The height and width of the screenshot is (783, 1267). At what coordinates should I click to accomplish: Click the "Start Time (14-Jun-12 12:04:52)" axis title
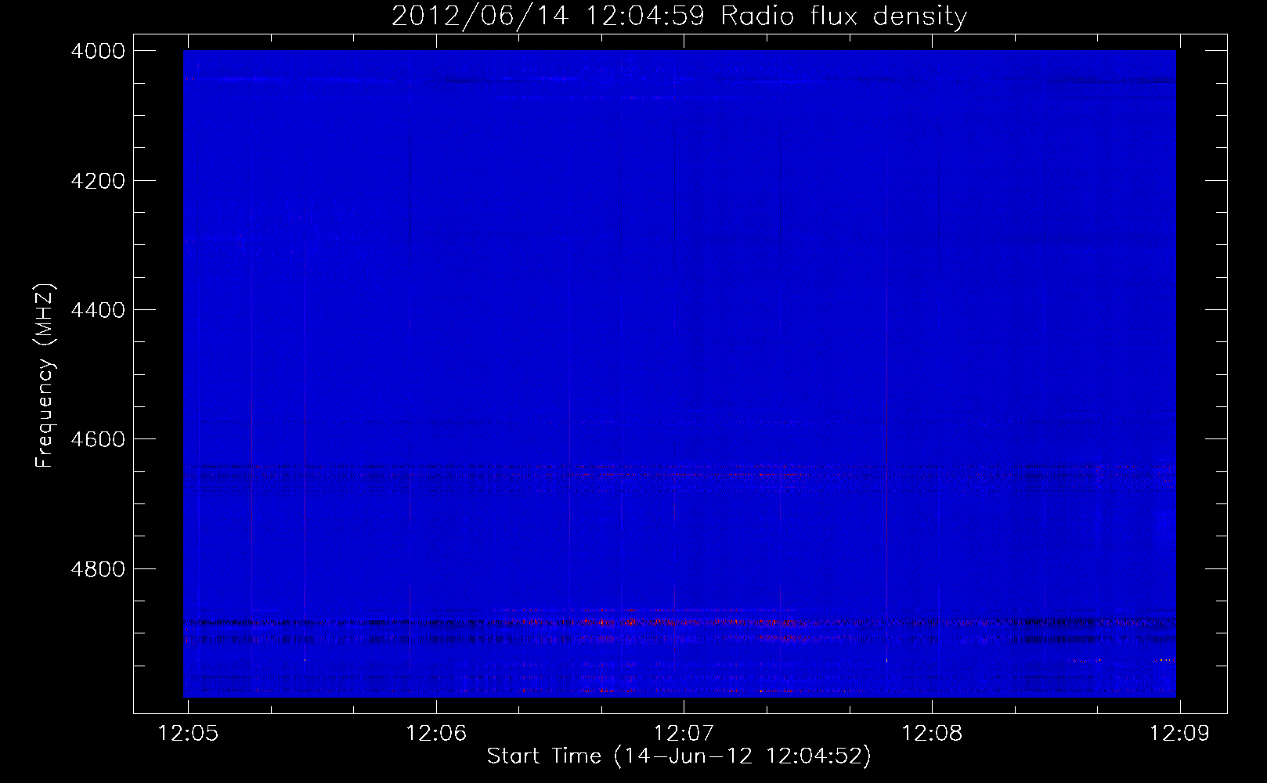pyautogui.click(x=679, y=756)
